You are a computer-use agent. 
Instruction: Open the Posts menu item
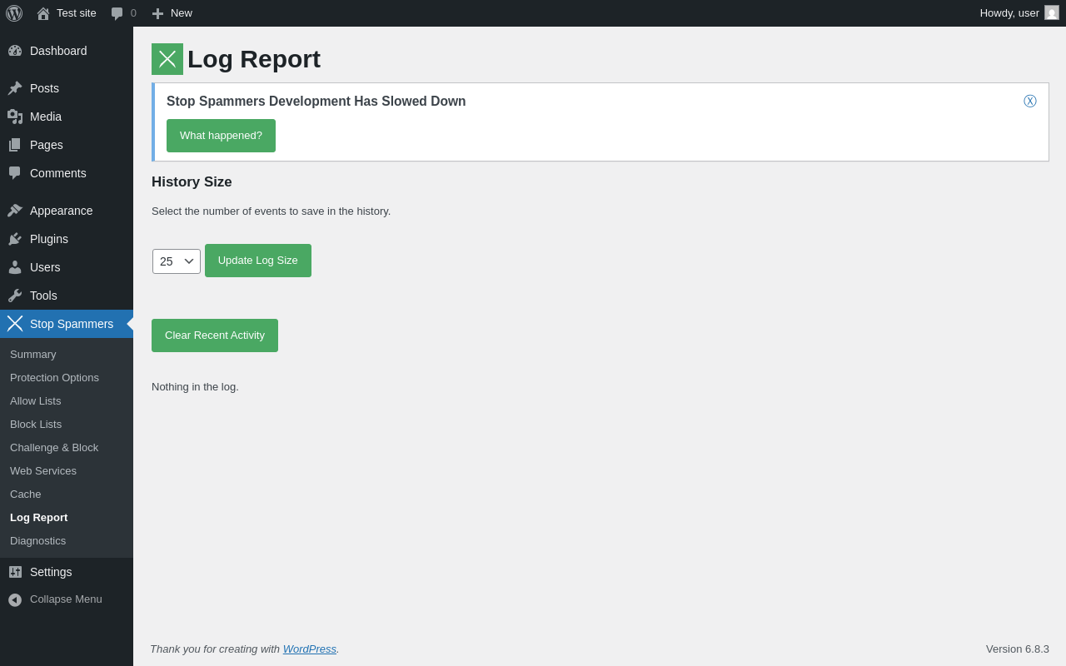[67, 88]
